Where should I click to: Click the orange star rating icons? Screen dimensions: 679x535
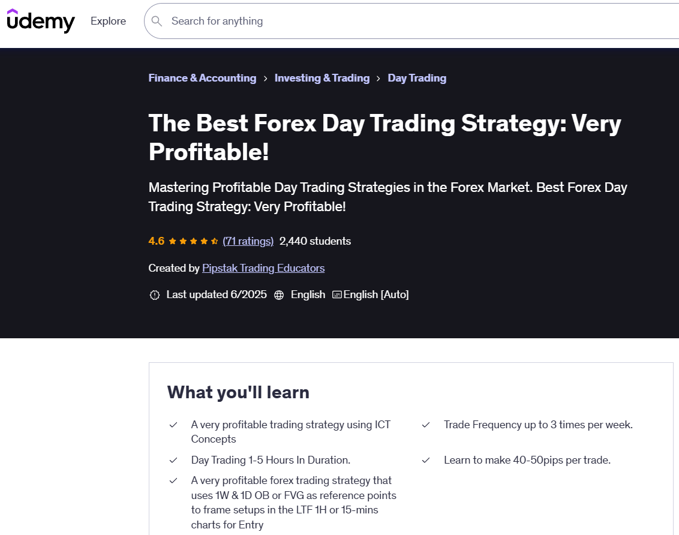tap(193, 241)
